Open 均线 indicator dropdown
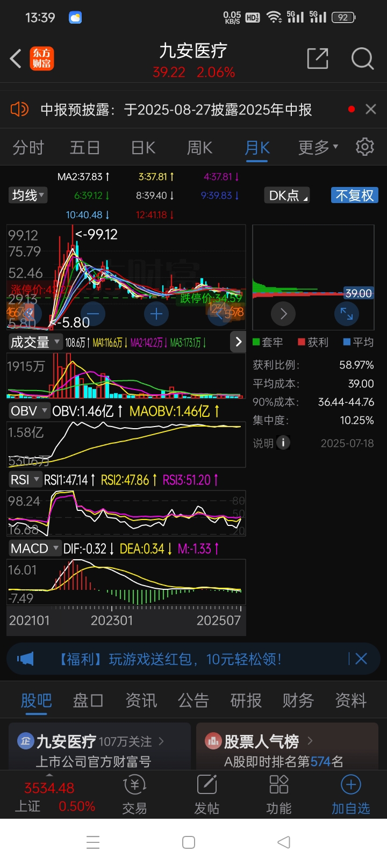This screenshot has height=866, width=387. (x=27, y=195)
